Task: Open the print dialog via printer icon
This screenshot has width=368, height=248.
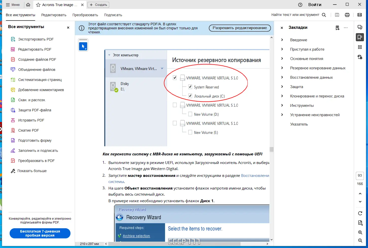Action: tap(347, 15)
